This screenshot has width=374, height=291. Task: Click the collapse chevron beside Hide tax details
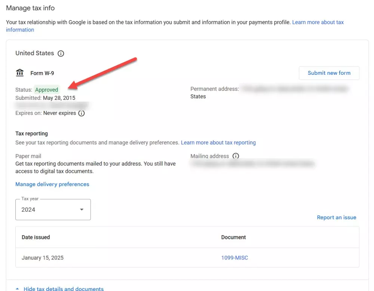click(17, 289)
